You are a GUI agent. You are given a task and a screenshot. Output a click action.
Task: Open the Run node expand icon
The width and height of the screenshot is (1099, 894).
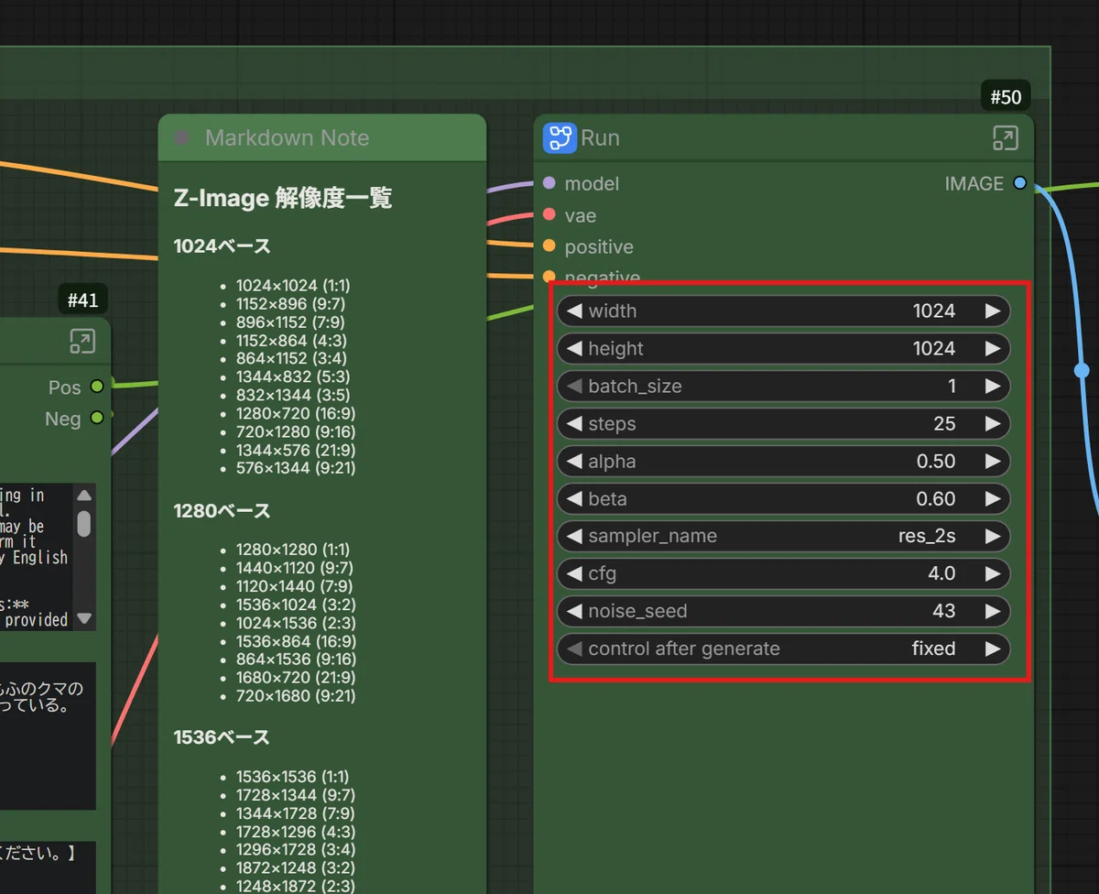1005,138
